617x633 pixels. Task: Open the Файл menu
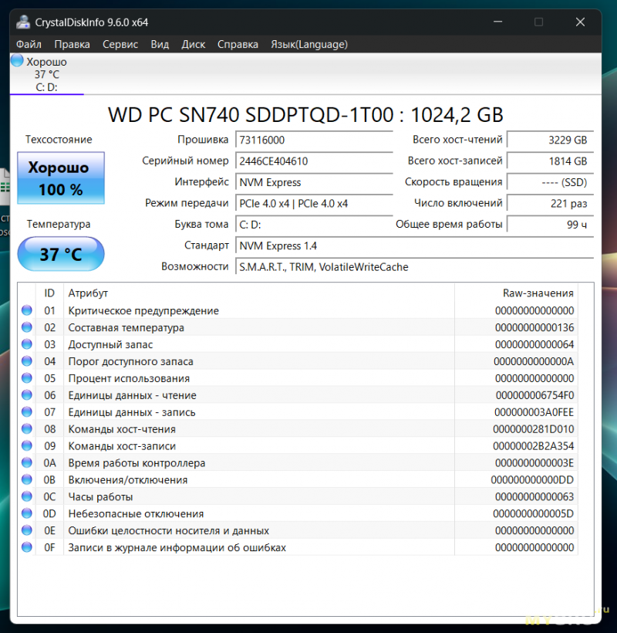(29, 45)
